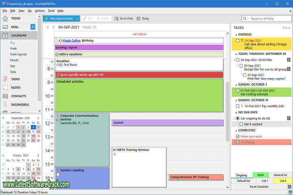Check the Get it washed task
Viewport: 293px width, 195px height.
click(241, 124)
